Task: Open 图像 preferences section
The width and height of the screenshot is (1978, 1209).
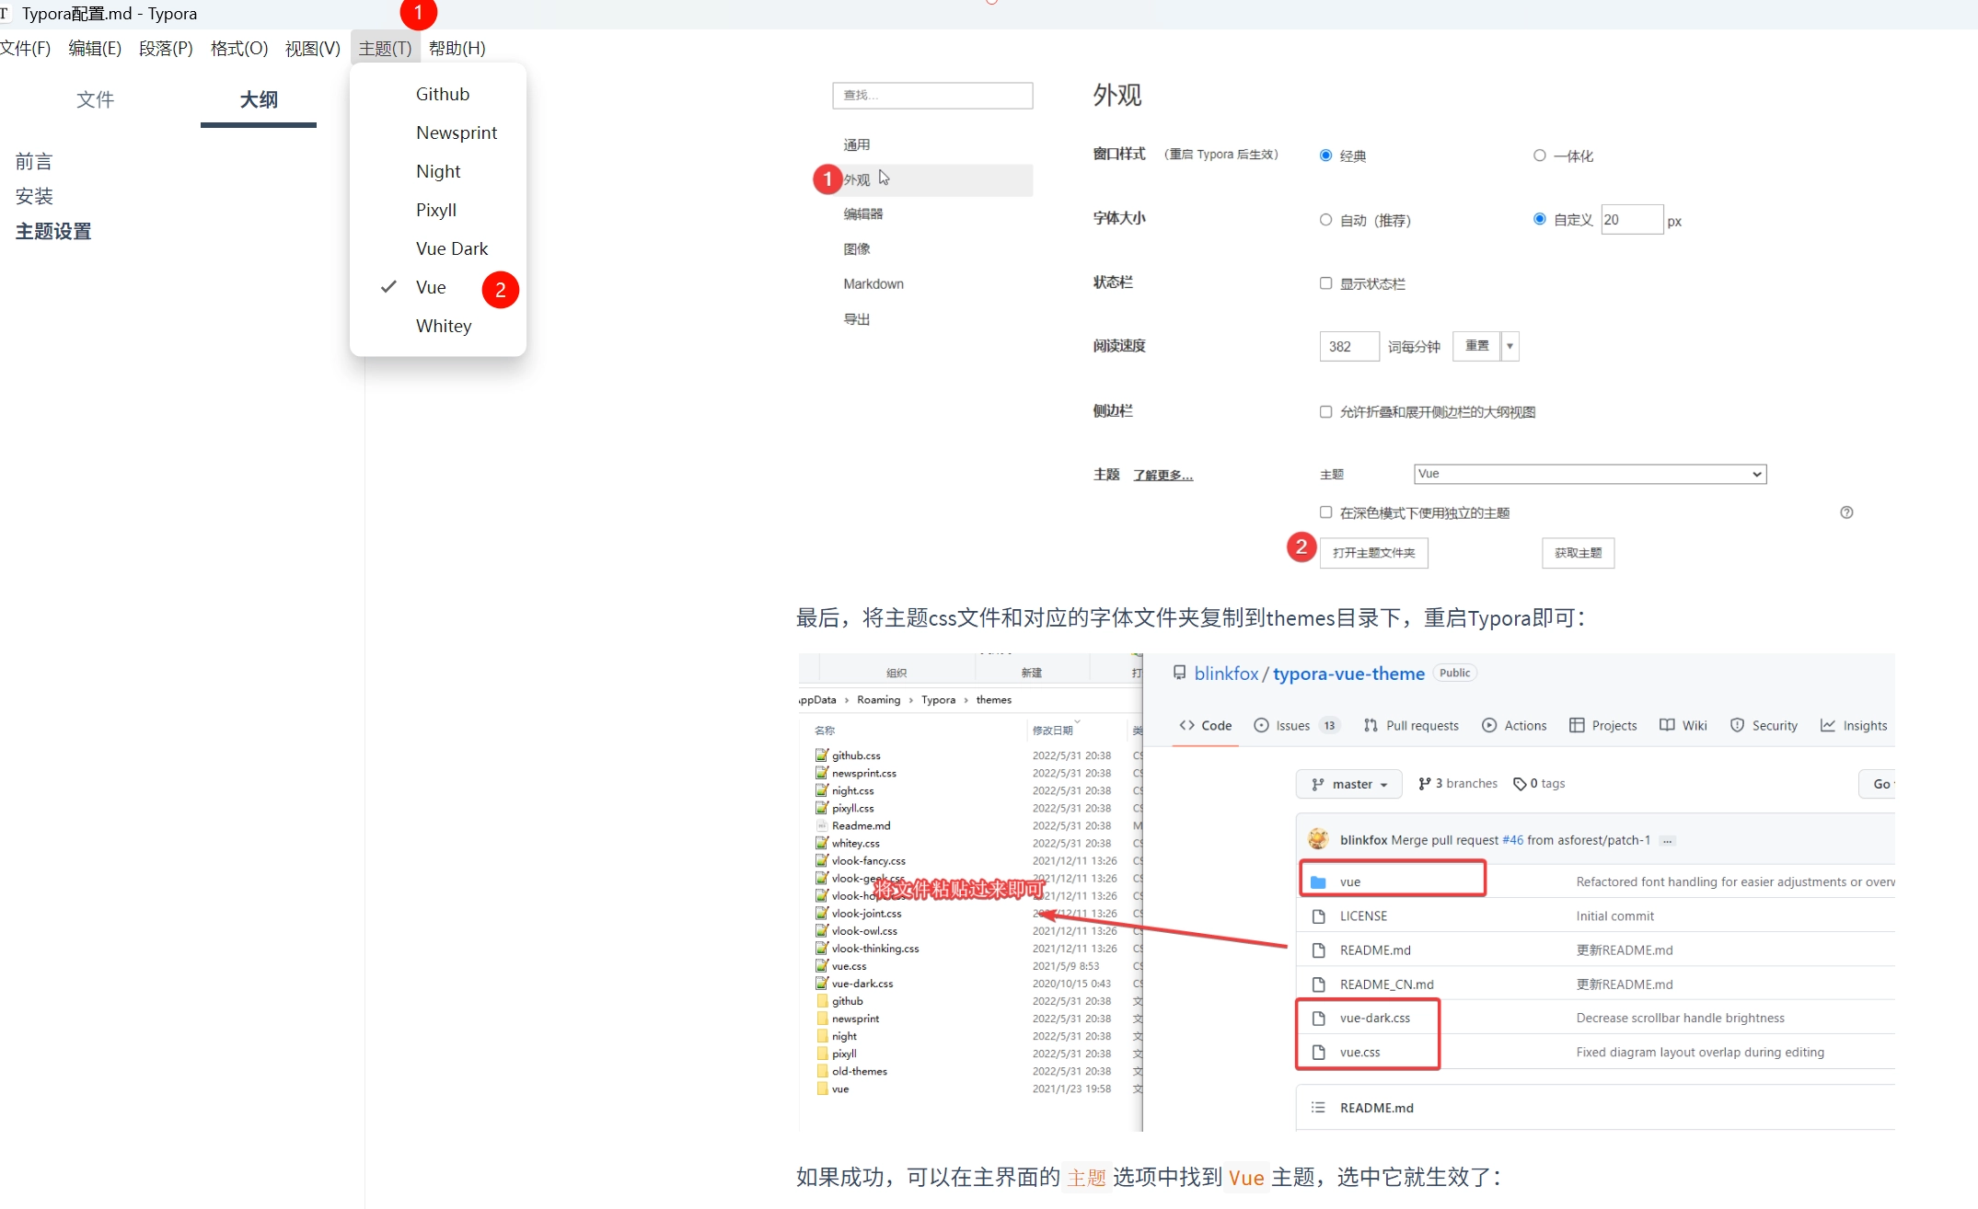Action: pyautogui.click(x=857, y=248)
